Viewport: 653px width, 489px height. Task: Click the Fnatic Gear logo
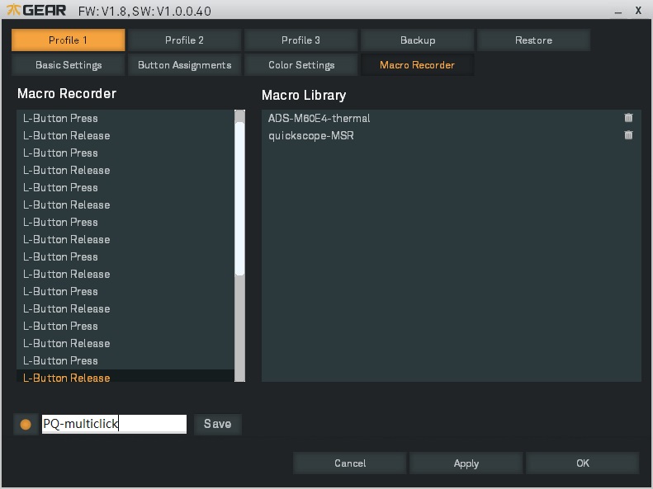(x=36, y=10)
